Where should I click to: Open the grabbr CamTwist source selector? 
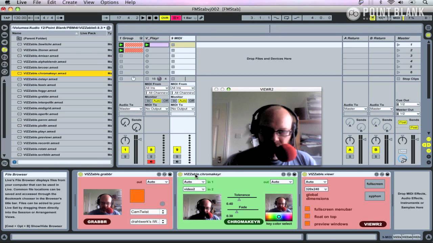pyautogui.click(x=148, y=212)
